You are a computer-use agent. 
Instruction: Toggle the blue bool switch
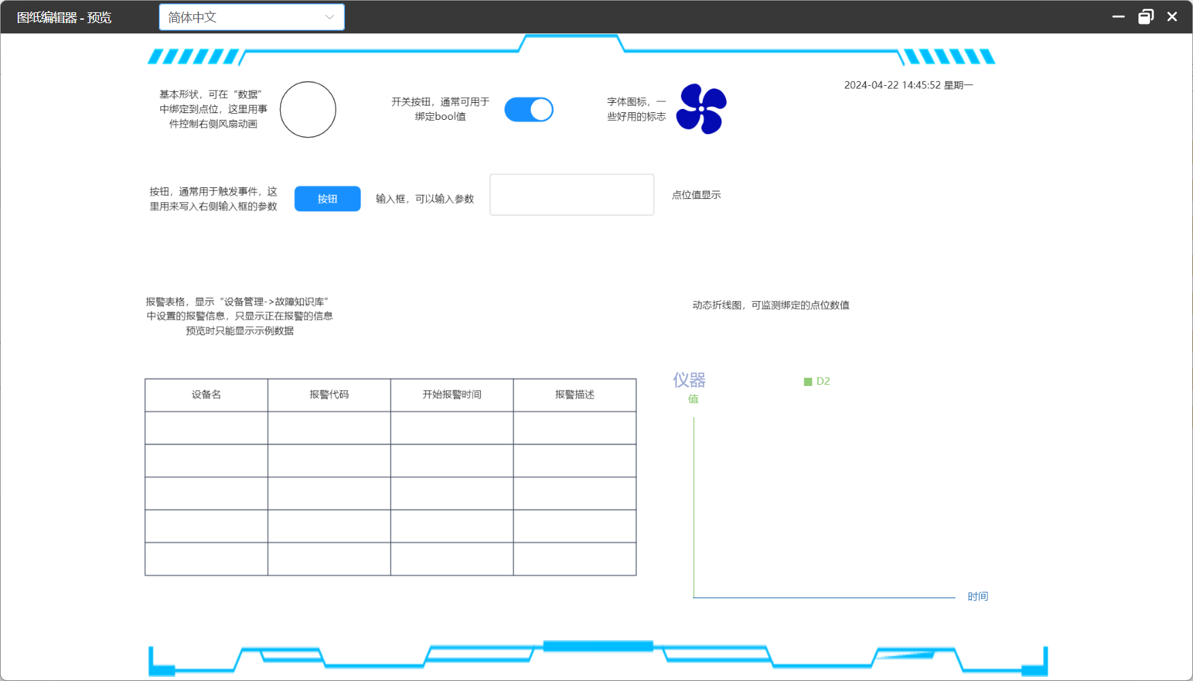[x=529, y=110]
